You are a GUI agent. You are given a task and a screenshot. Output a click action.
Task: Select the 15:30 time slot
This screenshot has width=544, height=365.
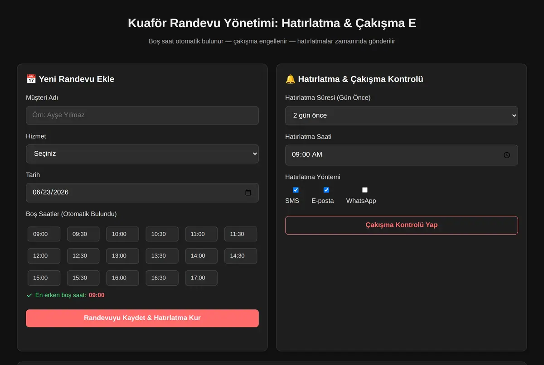click(83, 278)
